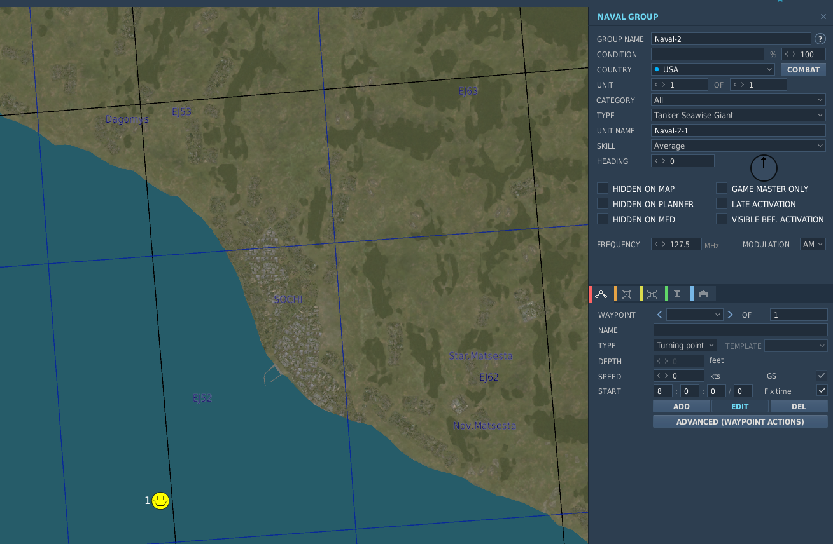Image resolution: width=833 pixels, height=544 pixels.
Task: Click the heading compass dial
Action: [764, 168]
